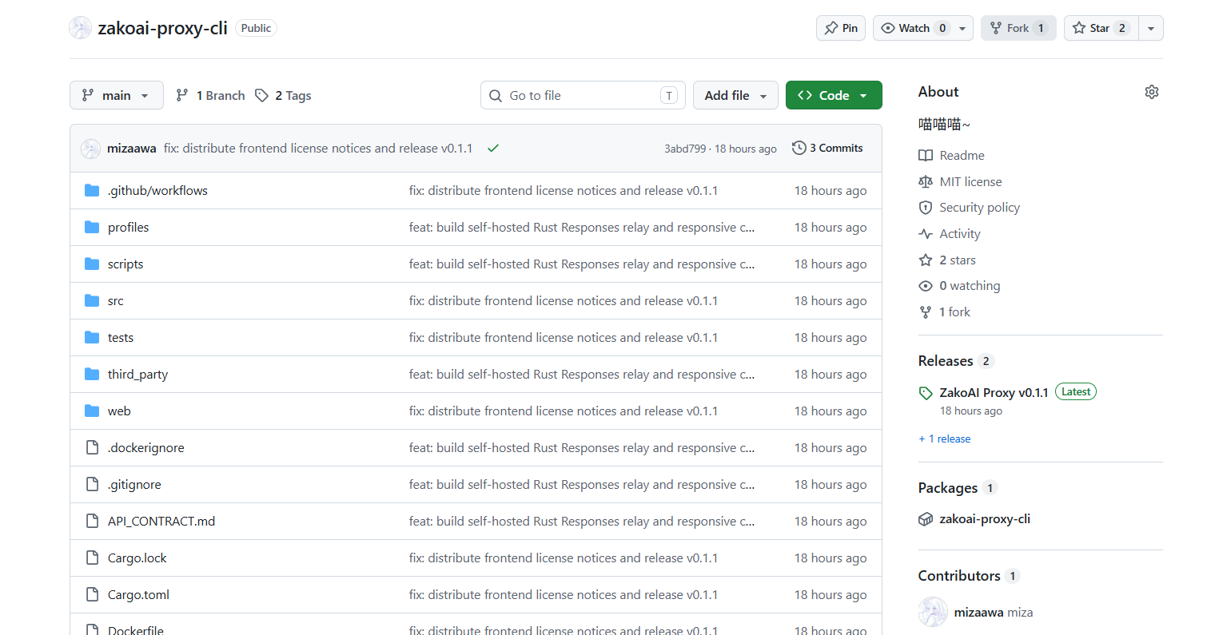Open the scripts folder
The height and width of the screenshot is (635, 1207).
[x=125, y=264]
